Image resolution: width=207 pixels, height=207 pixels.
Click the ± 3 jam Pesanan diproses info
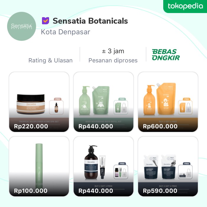113,55
